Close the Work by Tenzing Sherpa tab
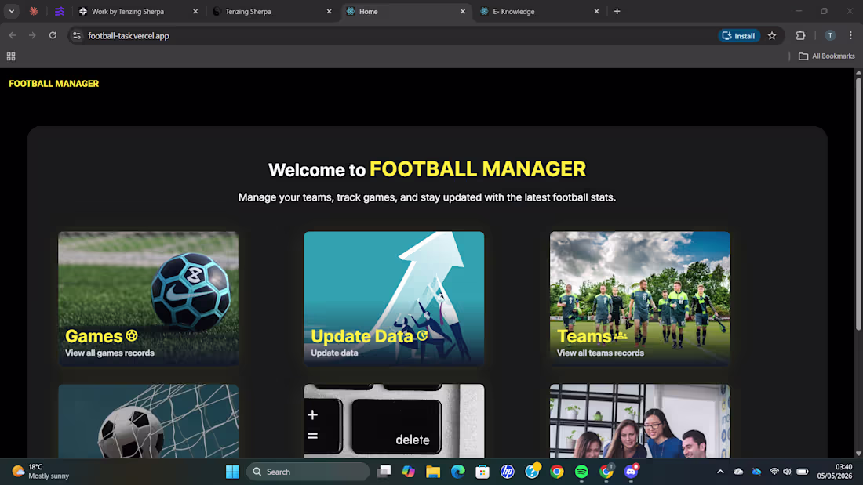Screen dimensions: 863x485 (195, 11)
